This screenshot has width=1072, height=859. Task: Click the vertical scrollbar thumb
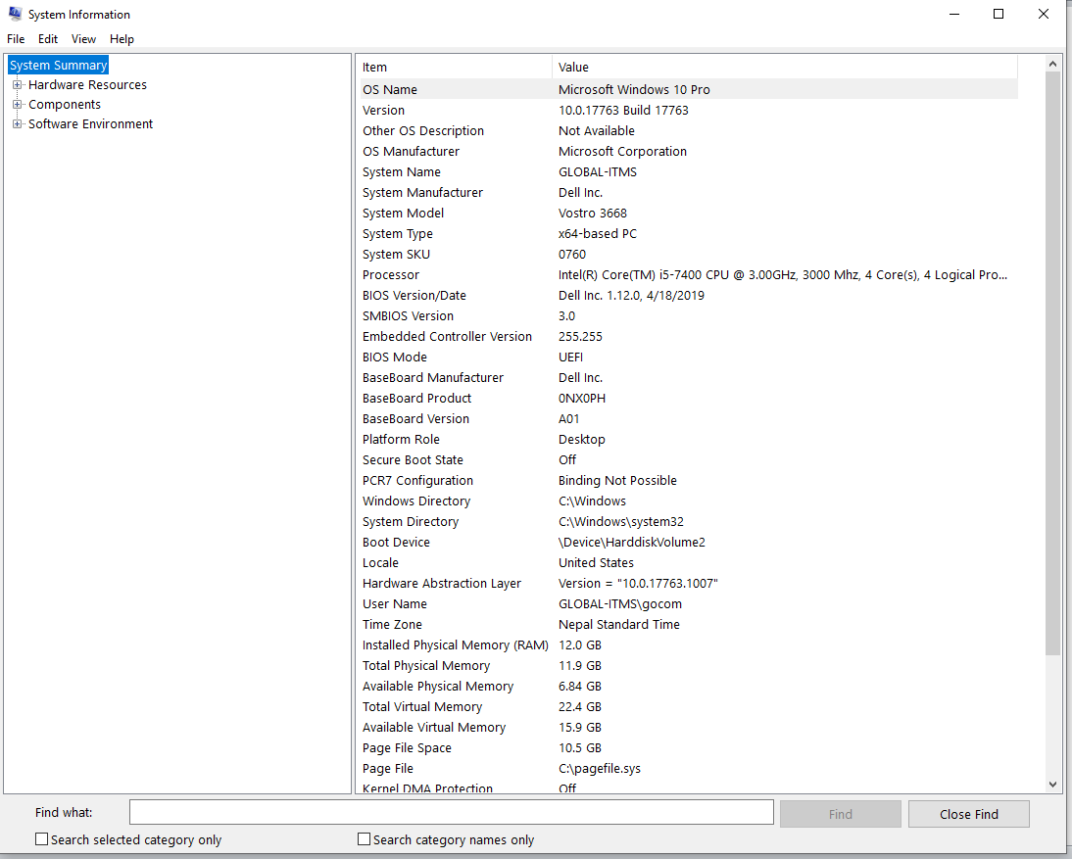click(1053, 362)
